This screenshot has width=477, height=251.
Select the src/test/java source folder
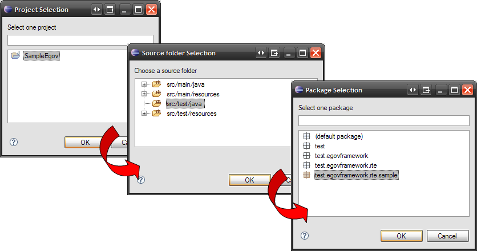coord(184,104)
